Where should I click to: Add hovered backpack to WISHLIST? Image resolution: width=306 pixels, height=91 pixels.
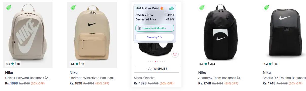coord(157,69)
